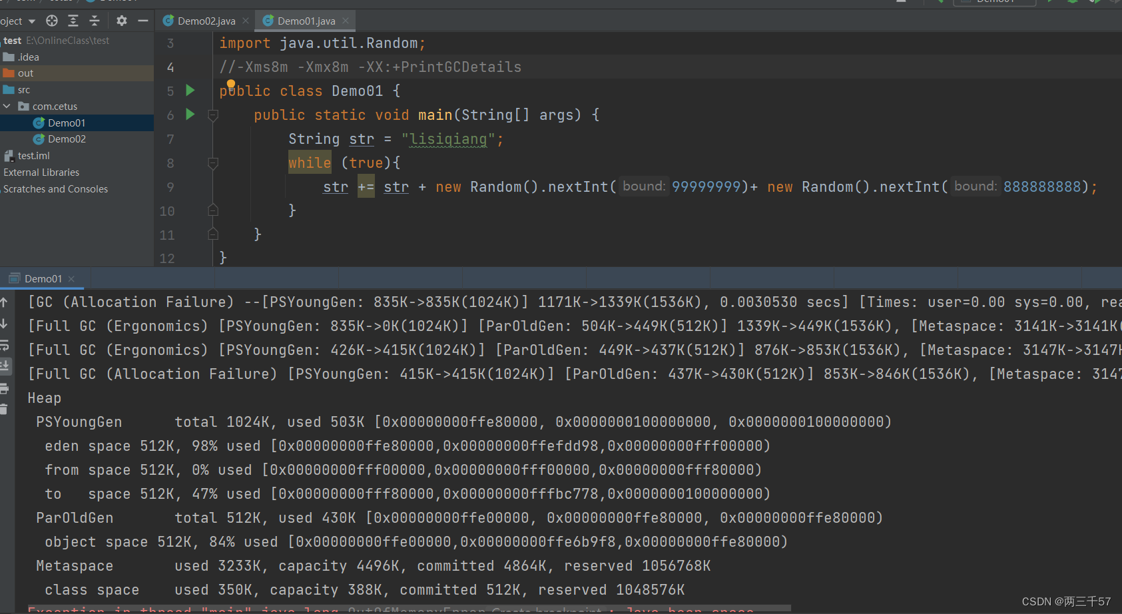
Task: Click the yellow intention lightbulb
Action: tap(231, 84)
